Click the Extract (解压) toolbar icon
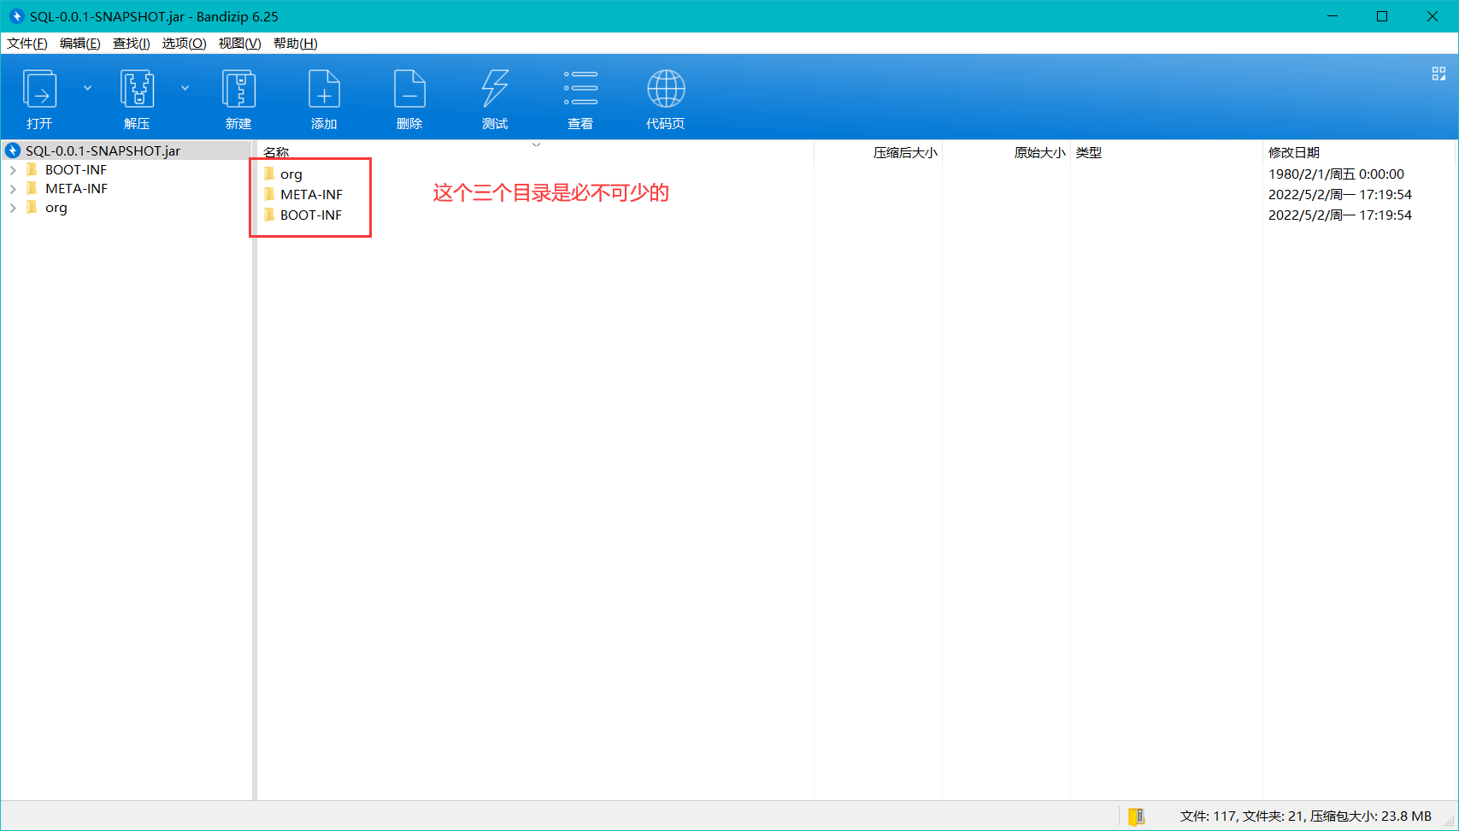 137,89
